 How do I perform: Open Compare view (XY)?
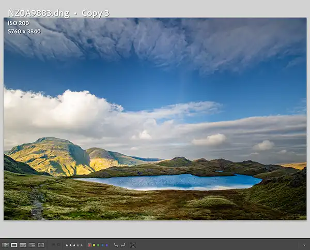pos(23,245)
